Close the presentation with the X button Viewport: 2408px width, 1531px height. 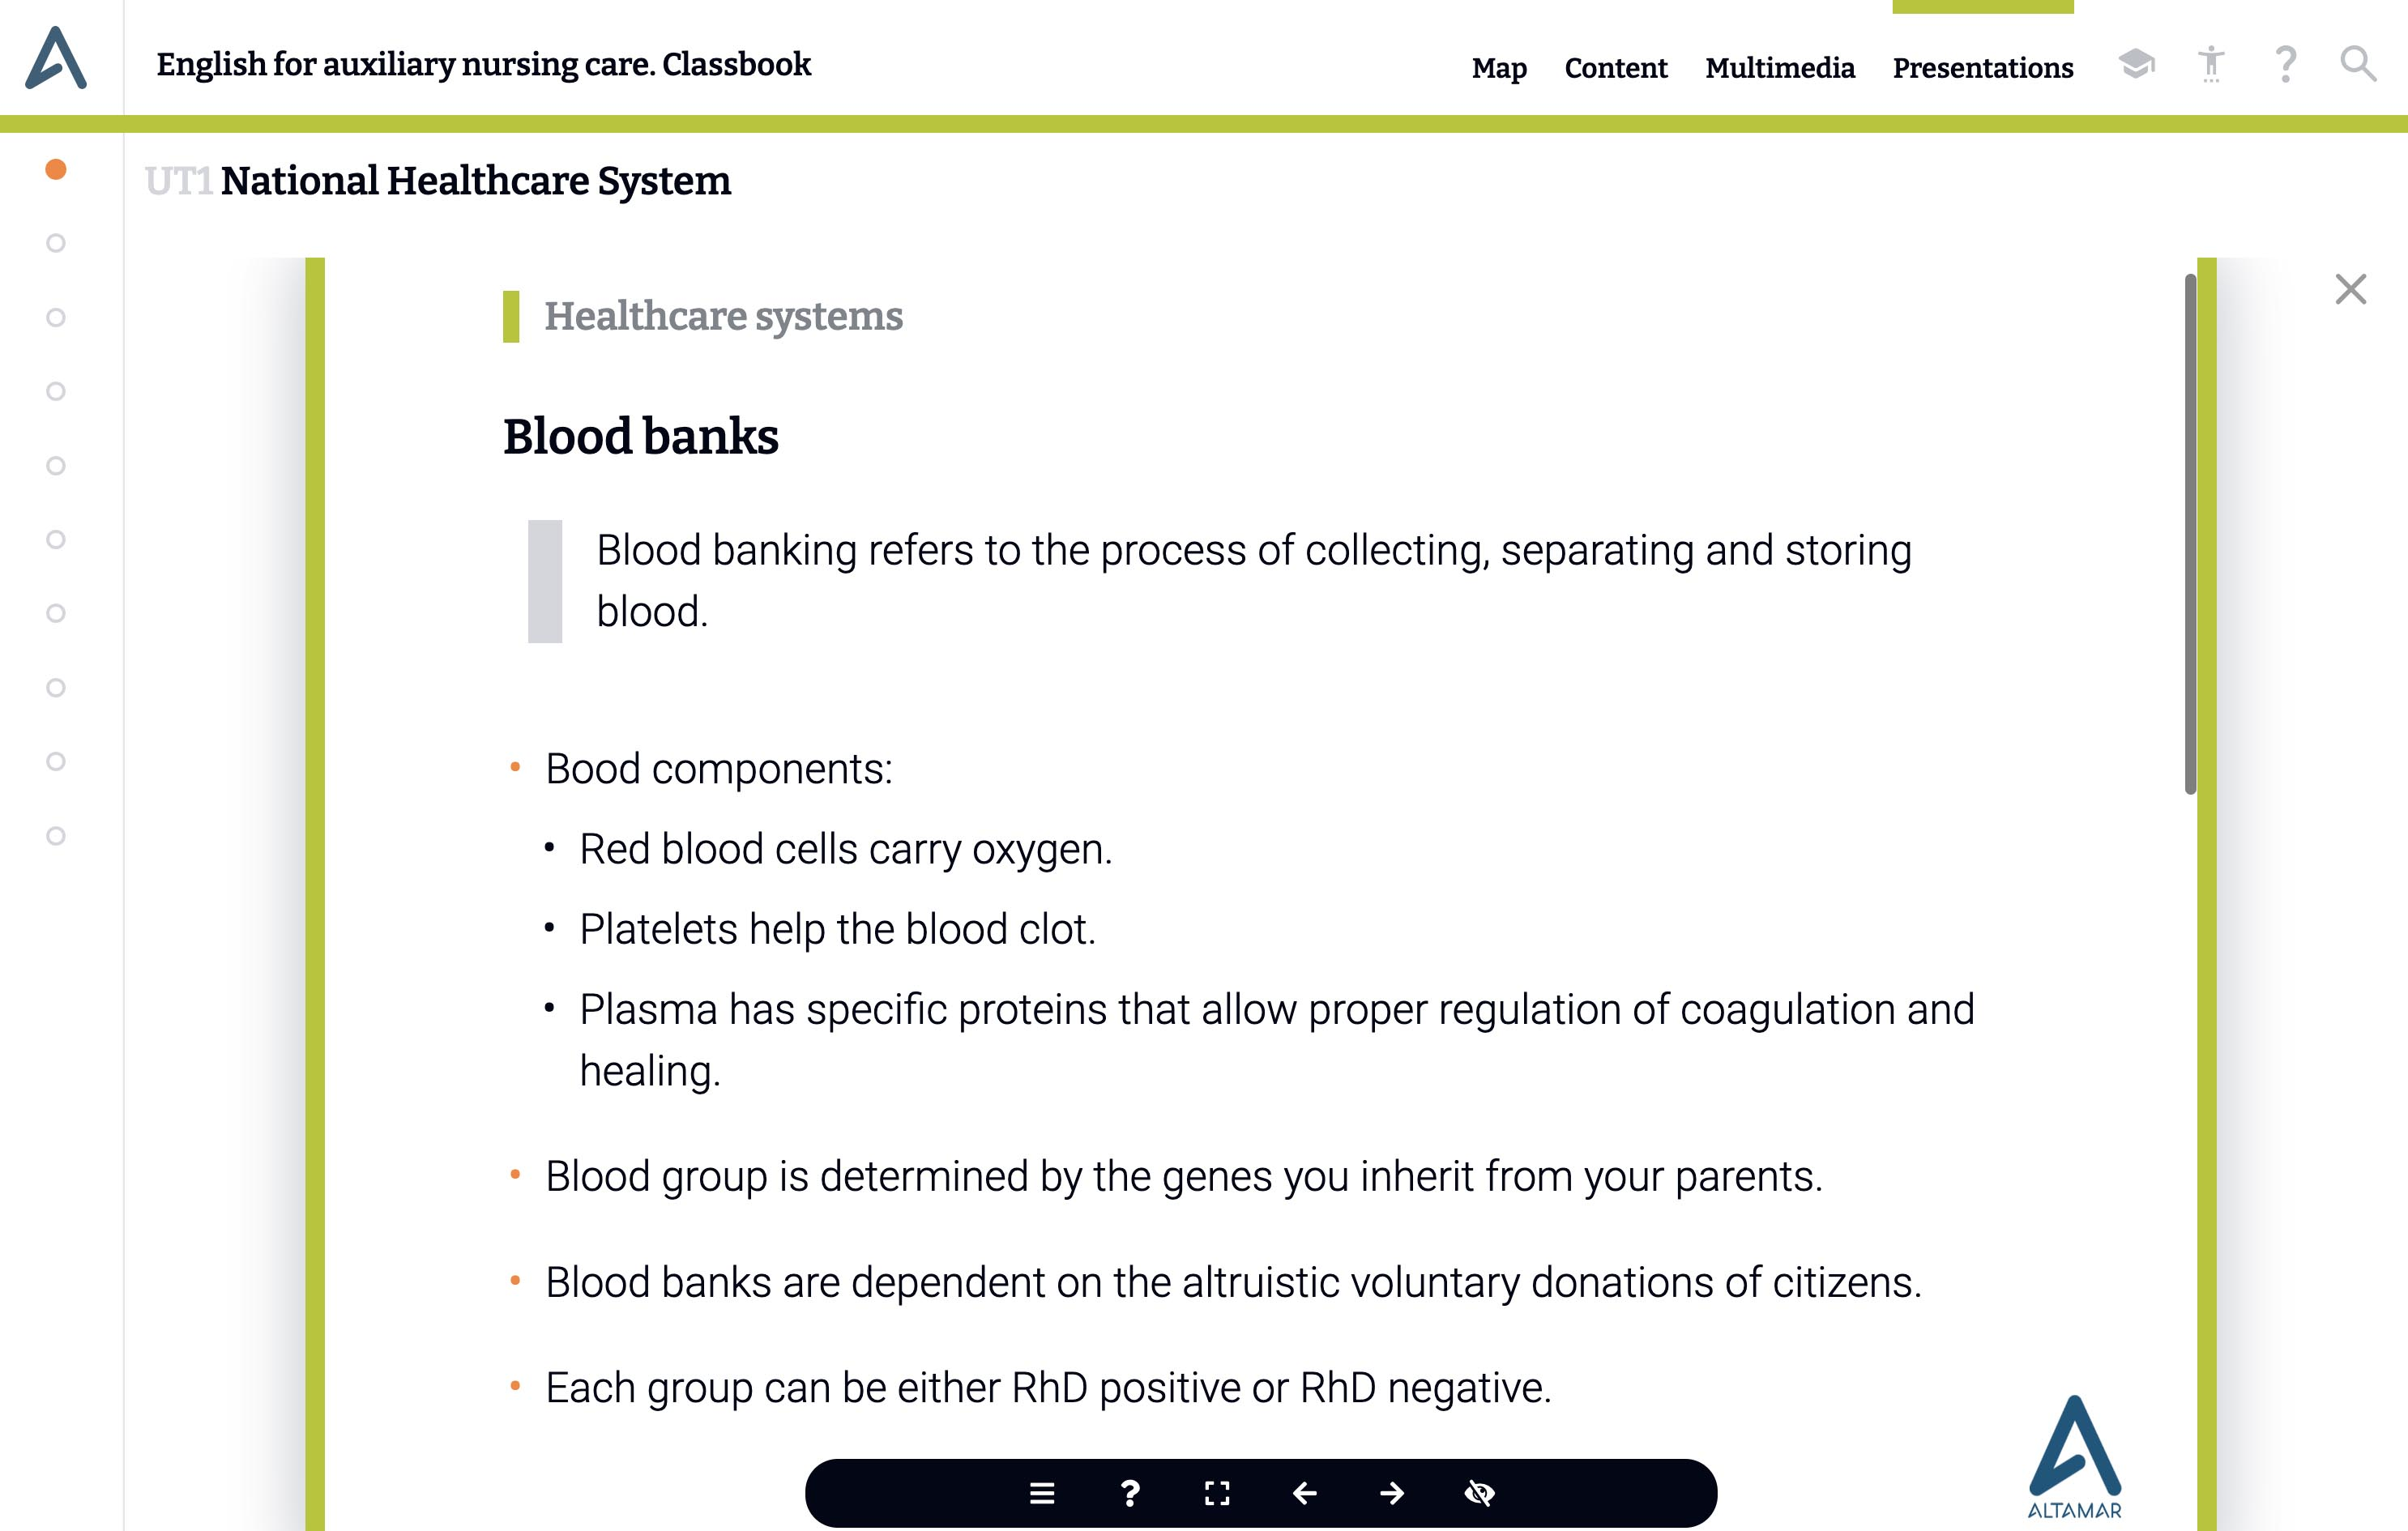click(x=2351, y=289)
